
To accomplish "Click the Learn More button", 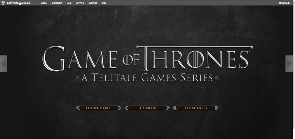I will [x=99, y=108].
